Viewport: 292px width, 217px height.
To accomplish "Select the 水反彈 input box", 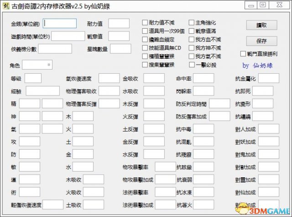I will [x=154, y=154].
